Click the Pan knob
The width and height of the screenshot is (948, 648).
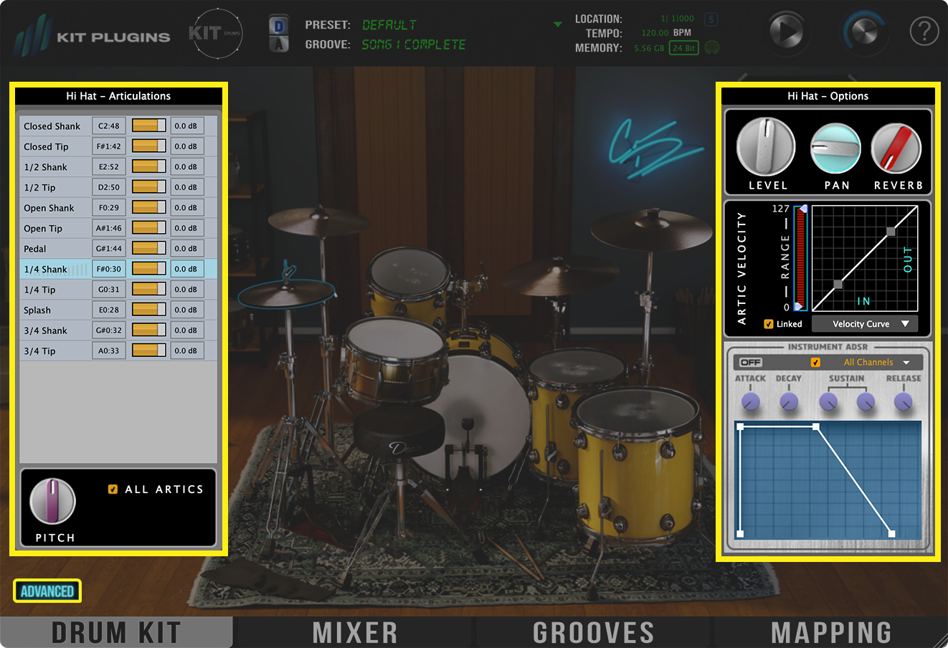(x=835, y=148)
